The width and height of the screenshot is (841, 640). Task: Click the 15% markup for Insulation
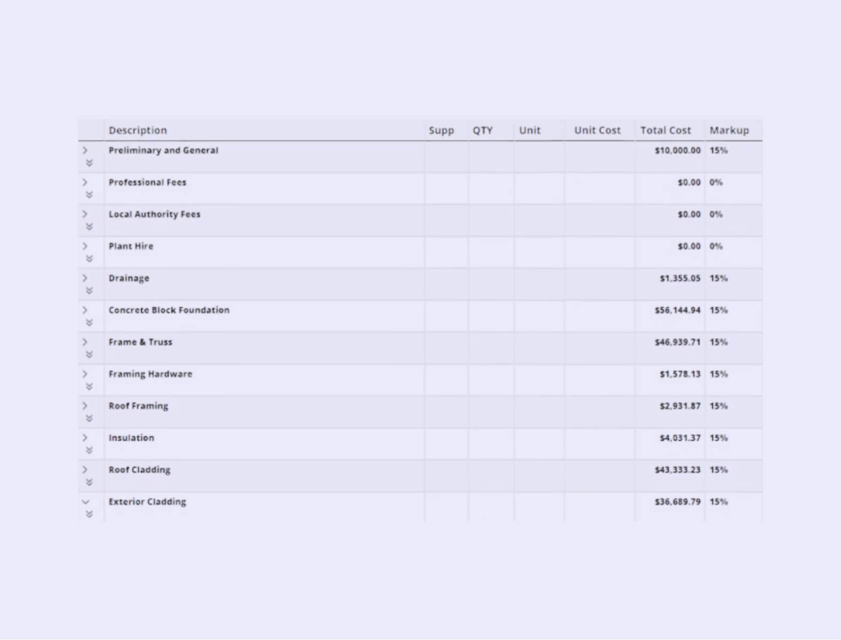pos(718,438)
